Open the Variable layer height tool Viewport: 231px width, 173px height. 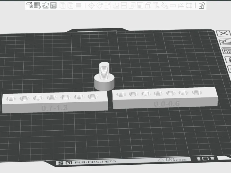(79, 5)
